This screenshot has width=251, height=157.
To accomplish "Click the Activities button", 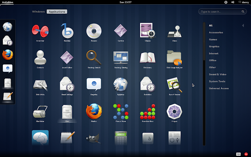I will [7, 2].
